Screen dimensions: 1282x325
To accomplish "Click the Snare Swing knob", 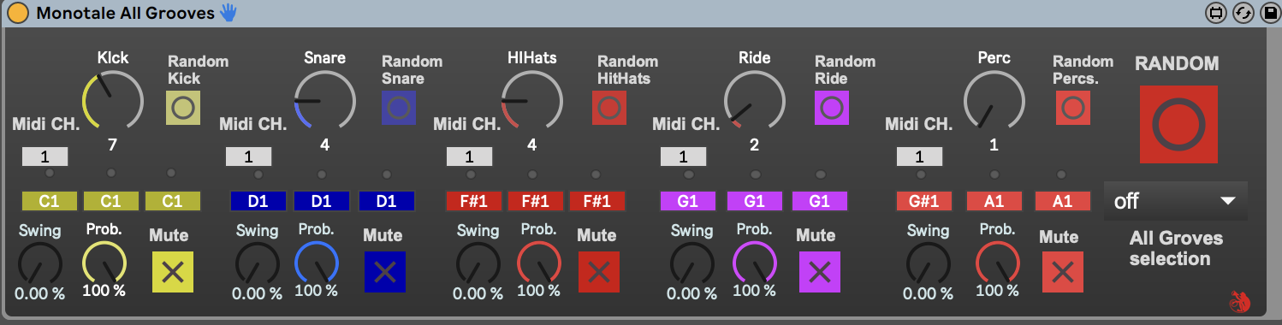I will pyautogui.click(x=258, y=263).
